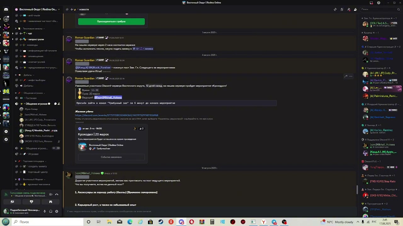Toggle headphones deafen in user panel
The image size is (403, 226).
[51, 211]
